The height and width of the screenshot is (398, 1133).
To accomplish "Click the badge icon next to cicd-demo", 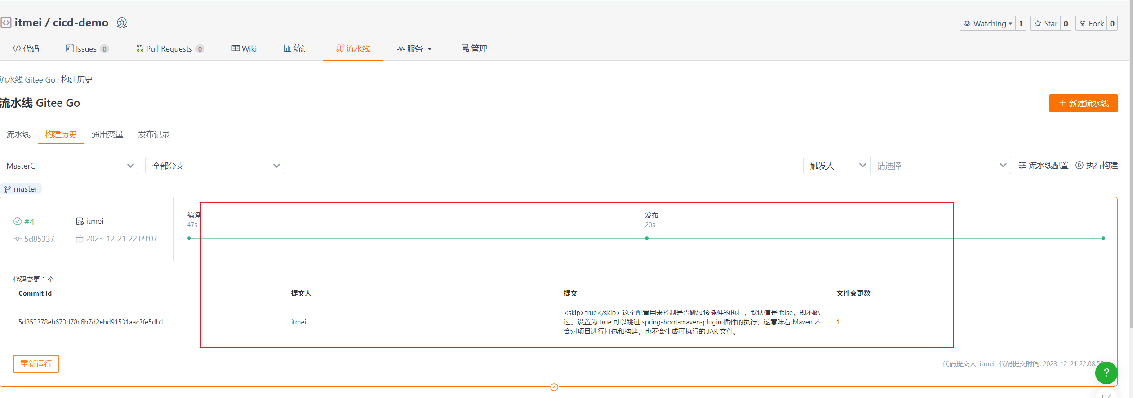I will [122, 23].
